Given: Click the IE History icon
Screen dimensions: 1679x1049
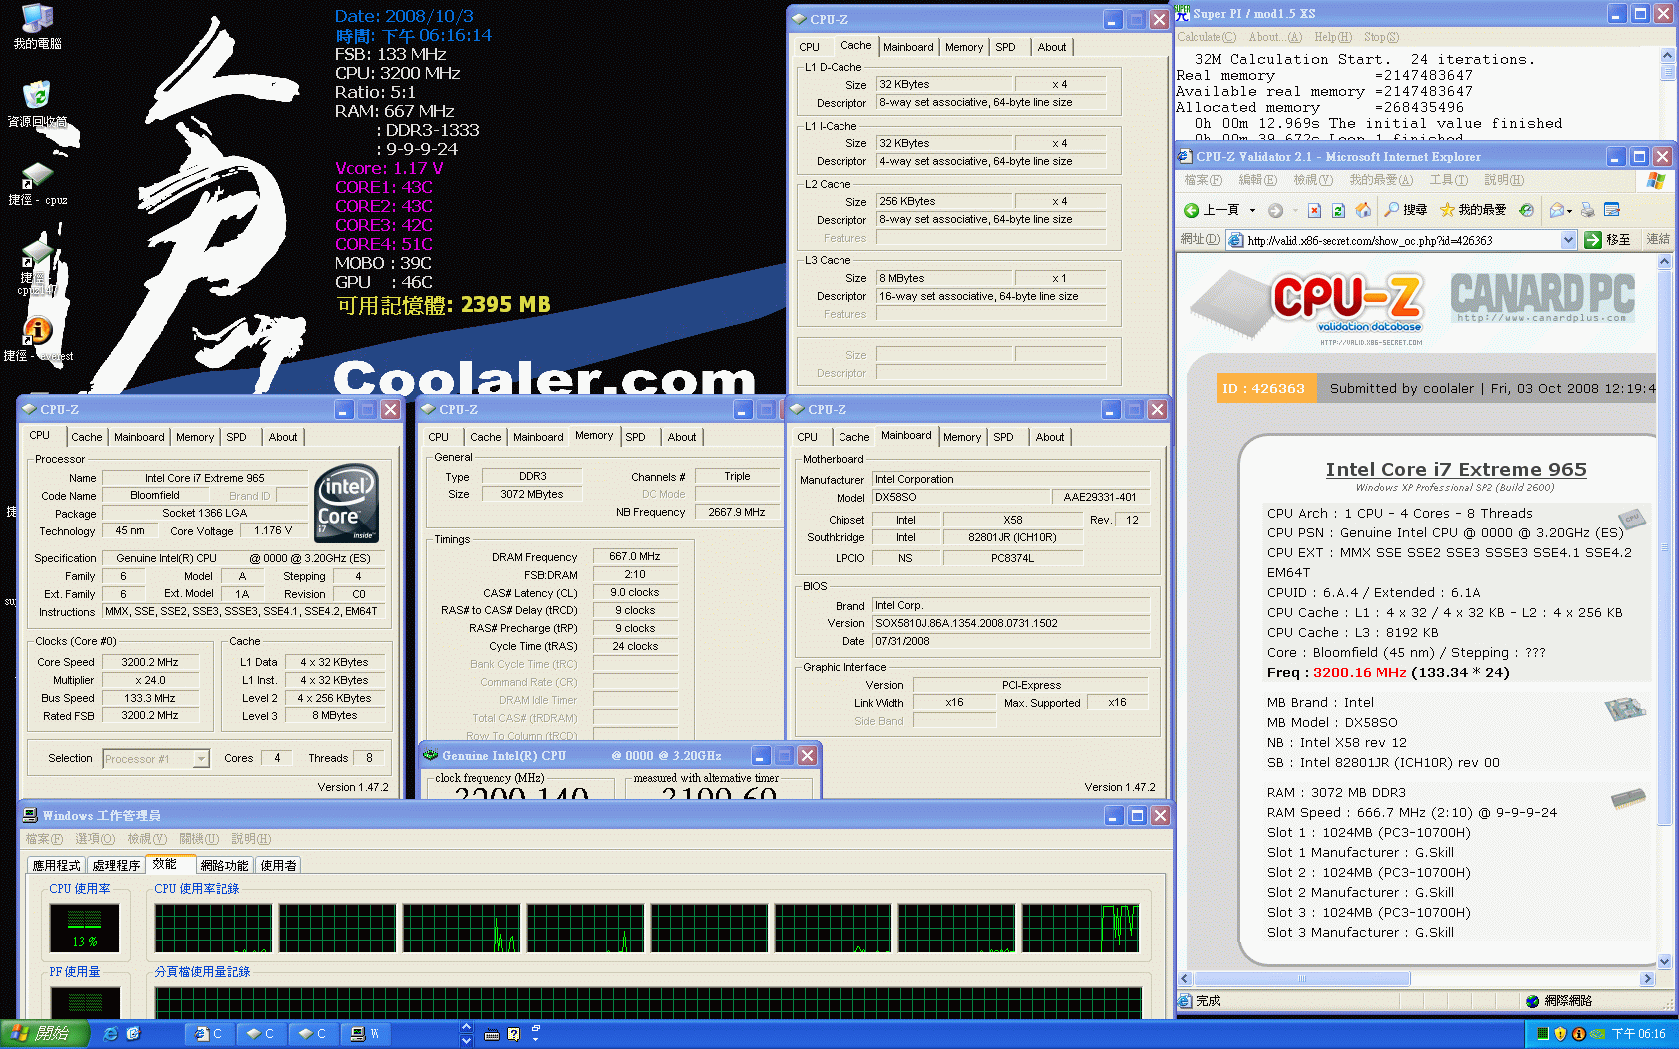Looking at the screenshot, I should point(1526,210).
